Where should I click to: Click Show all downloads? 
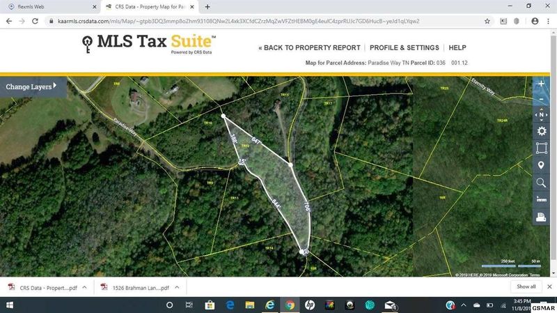(x=526, y=287)
